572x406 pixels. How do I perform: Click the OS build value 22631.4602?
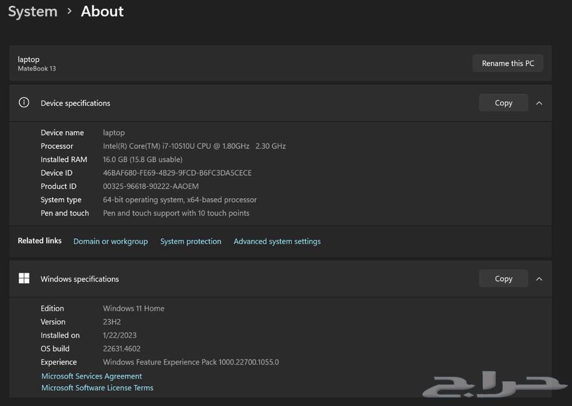click(x=121, y=349)
